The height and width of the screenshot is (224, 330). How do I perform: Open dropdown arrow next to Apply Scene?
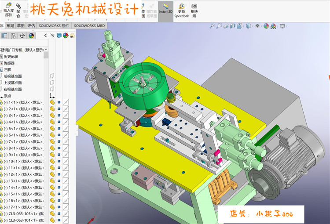click(277, 26)
